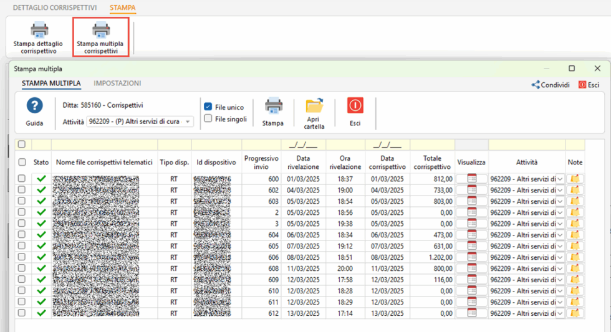The width and height of the screenshot is (611, 332).
Task: Expand Attività dropdown on progressivo 602 row
Action: (560, 191)
